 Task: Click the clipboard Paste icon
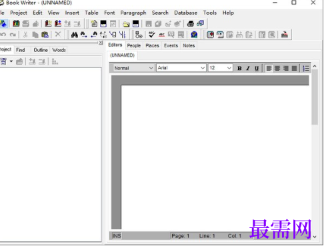(45, 35)
